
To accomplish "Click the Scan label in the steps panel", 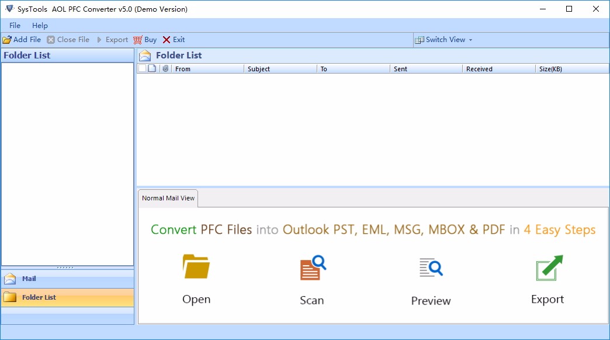I will click(x=311, y=300).
